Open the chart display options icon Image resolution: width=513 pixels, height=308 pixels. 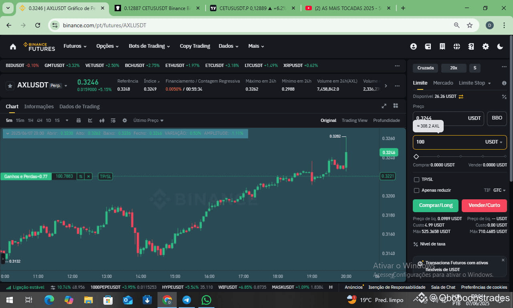pos(113,120)
